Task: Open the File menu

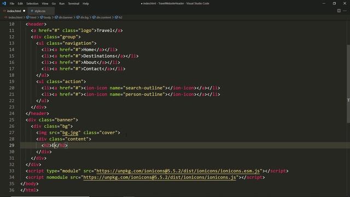Action: [x=12, y=4]
